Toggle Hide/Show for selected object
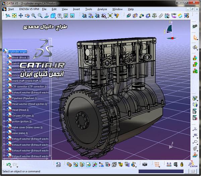201x176 pixels. tap(66, 16)
